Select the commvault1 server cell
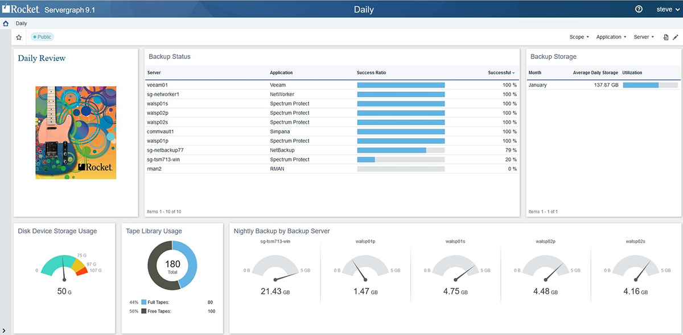 coord(161,131)
